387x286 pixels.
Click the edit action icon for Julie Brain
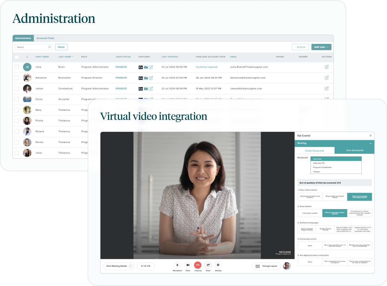pos(326,67)
